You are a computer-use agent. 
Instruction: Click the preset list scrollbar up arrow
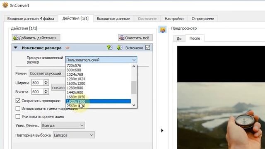(134, 66)
